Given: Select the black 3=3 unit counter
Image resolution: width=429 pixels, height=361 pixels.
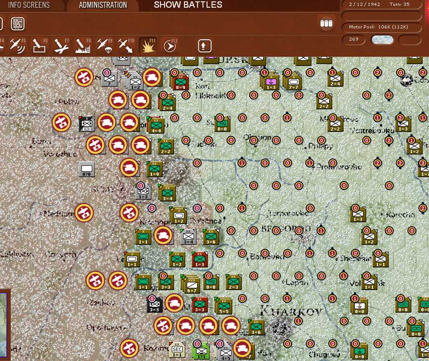Looking at the screenshot, I should pyautogui.click(x=154, y=305).
